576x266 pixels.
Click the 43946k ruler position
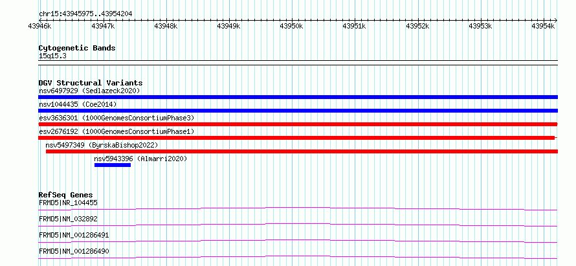[39, 26]
